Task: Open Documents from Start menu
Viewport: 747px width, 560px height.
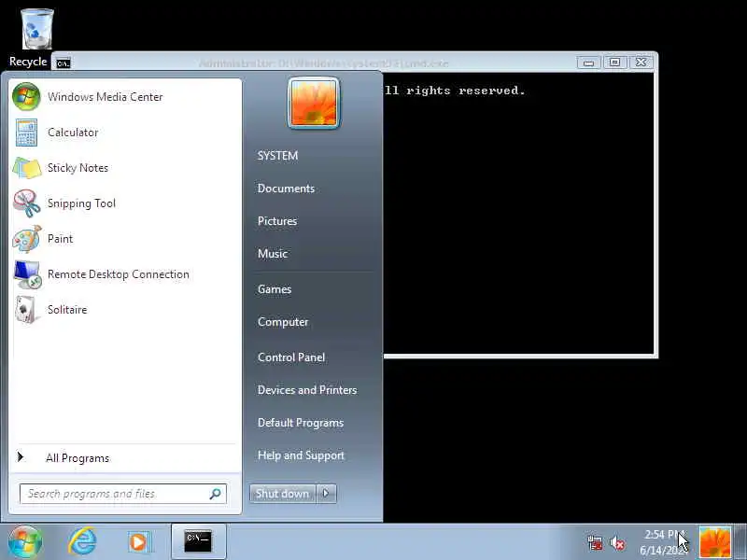Action: coord(286,189)
